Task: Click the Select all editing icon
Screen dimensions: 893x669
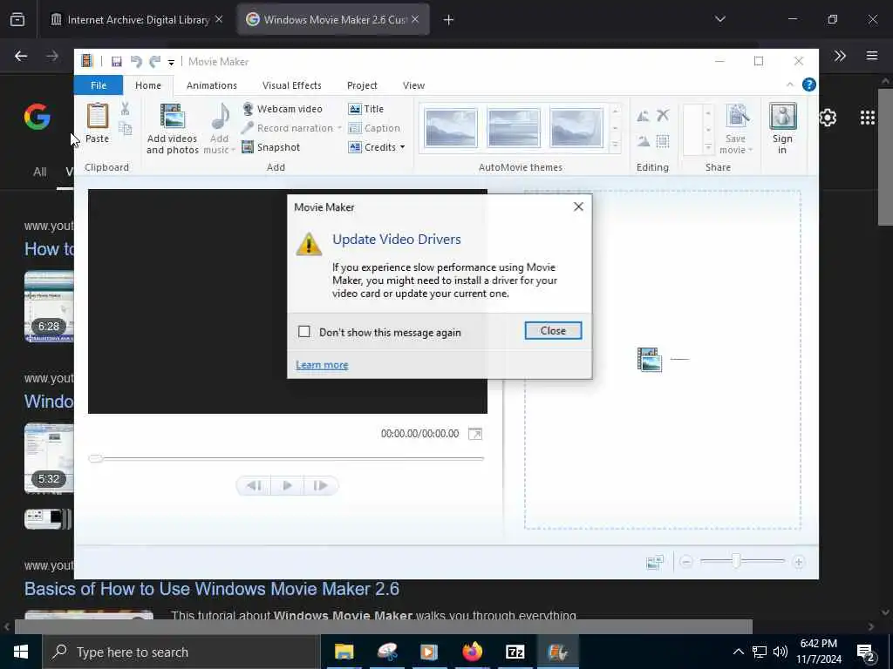Action: pyautogui.click(x=663, y=141)
